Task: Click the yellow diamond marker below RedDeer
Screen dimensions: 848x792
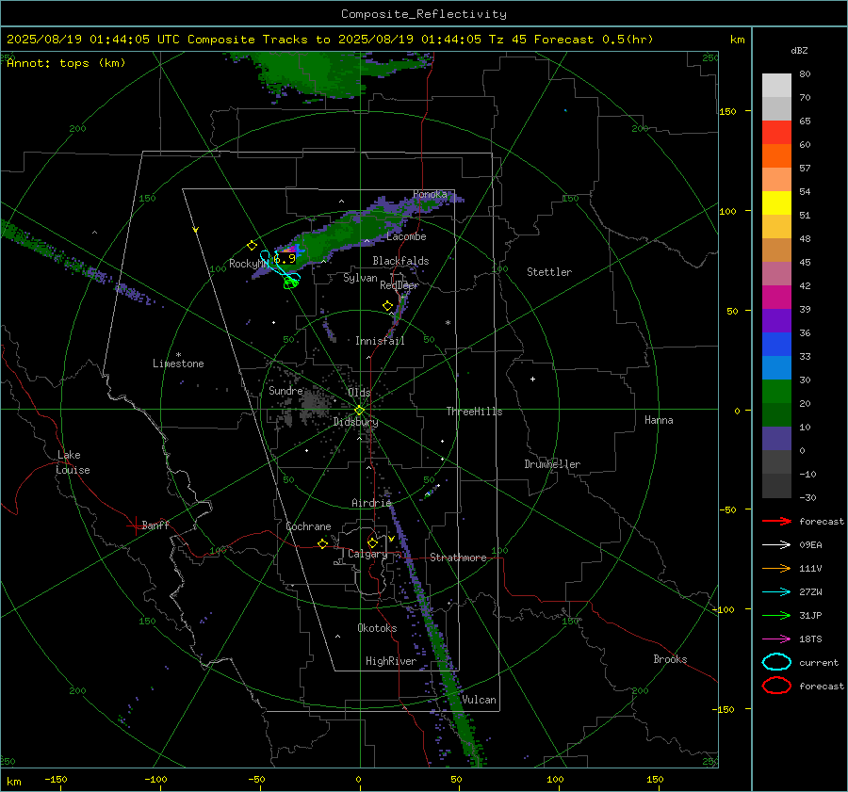Action: (387, 306)
